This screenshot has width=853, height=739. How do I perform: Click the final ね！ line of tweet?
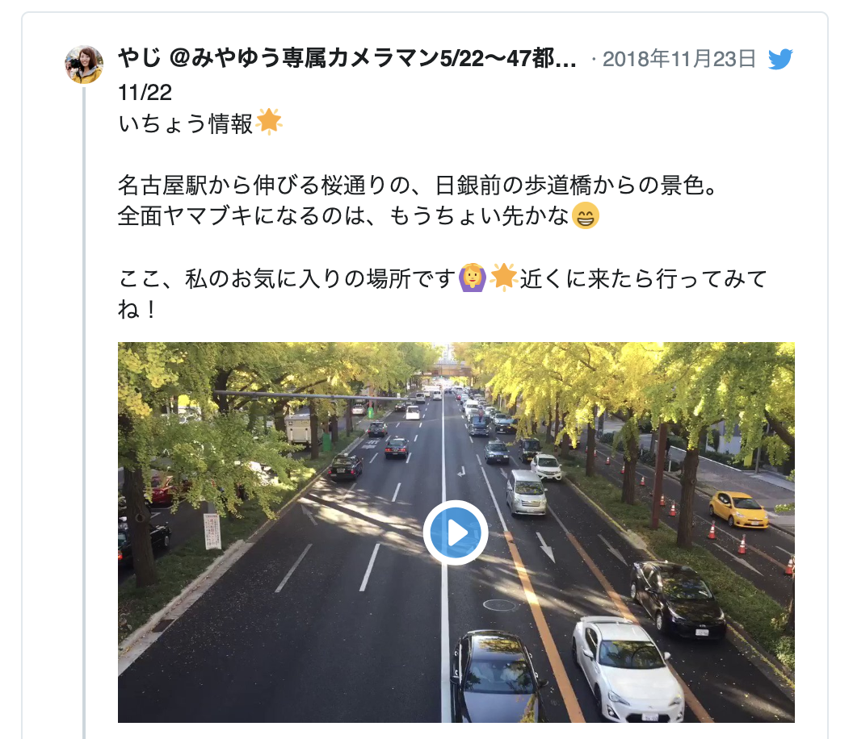click(x=138, y=309)
